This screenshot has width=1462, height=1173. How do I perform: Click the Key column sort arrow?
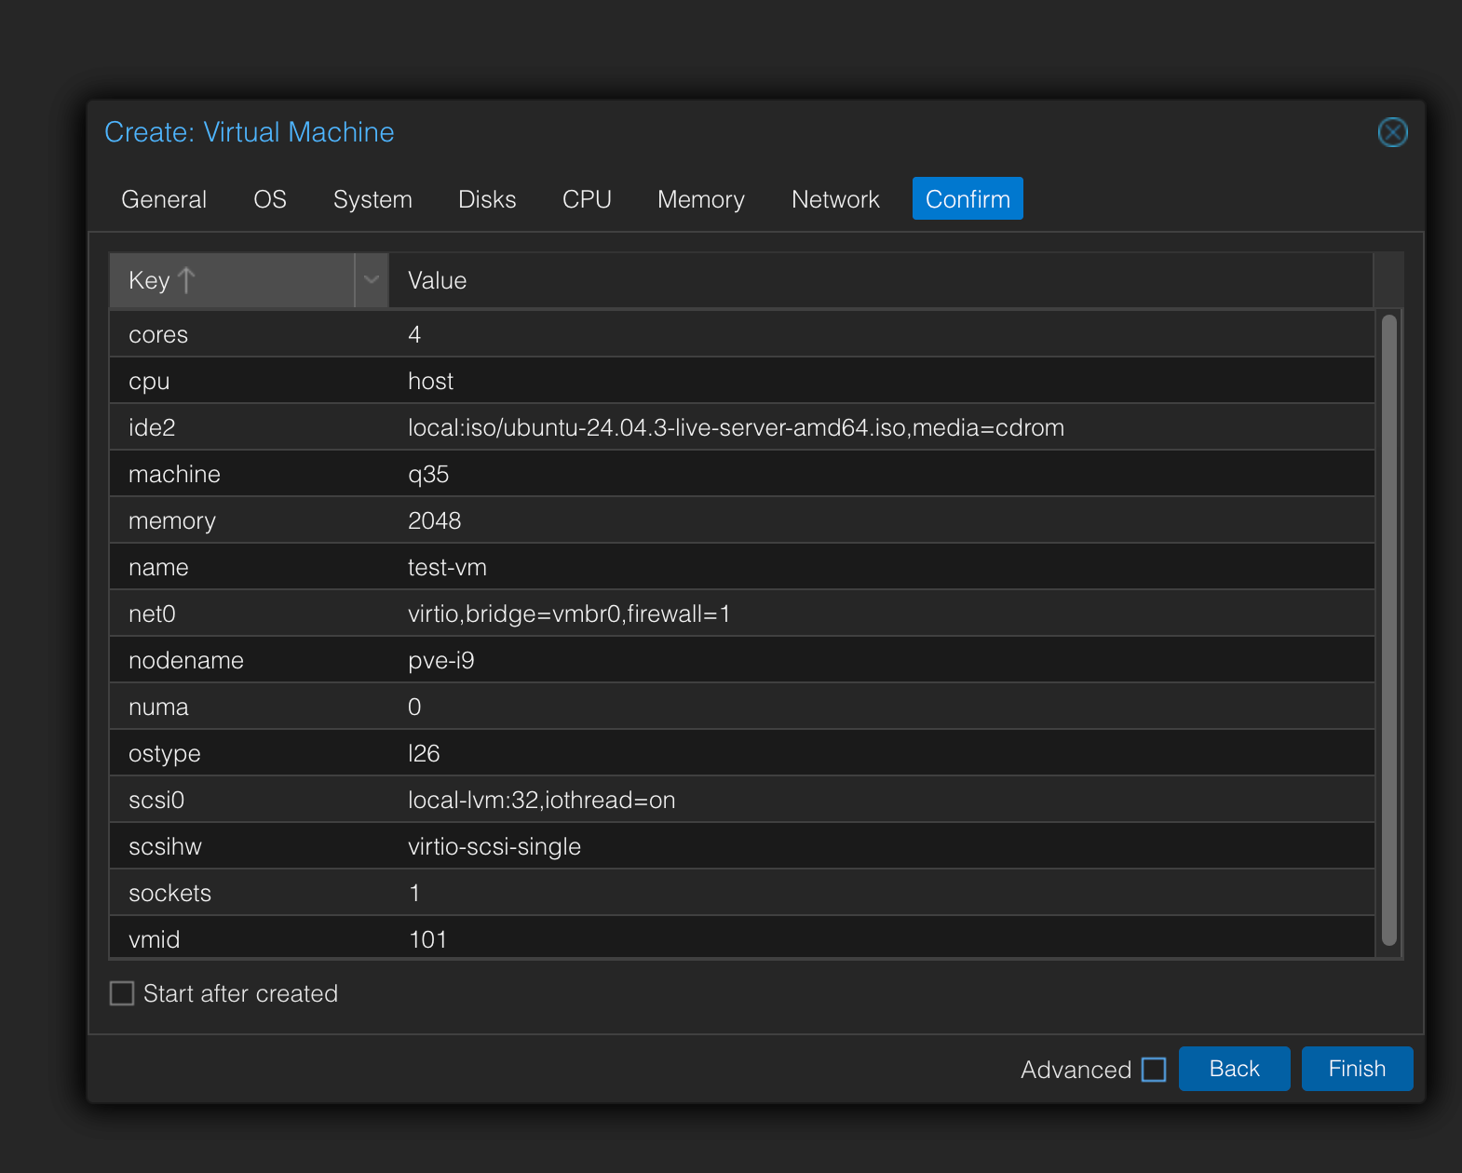[x=186, y=280]
